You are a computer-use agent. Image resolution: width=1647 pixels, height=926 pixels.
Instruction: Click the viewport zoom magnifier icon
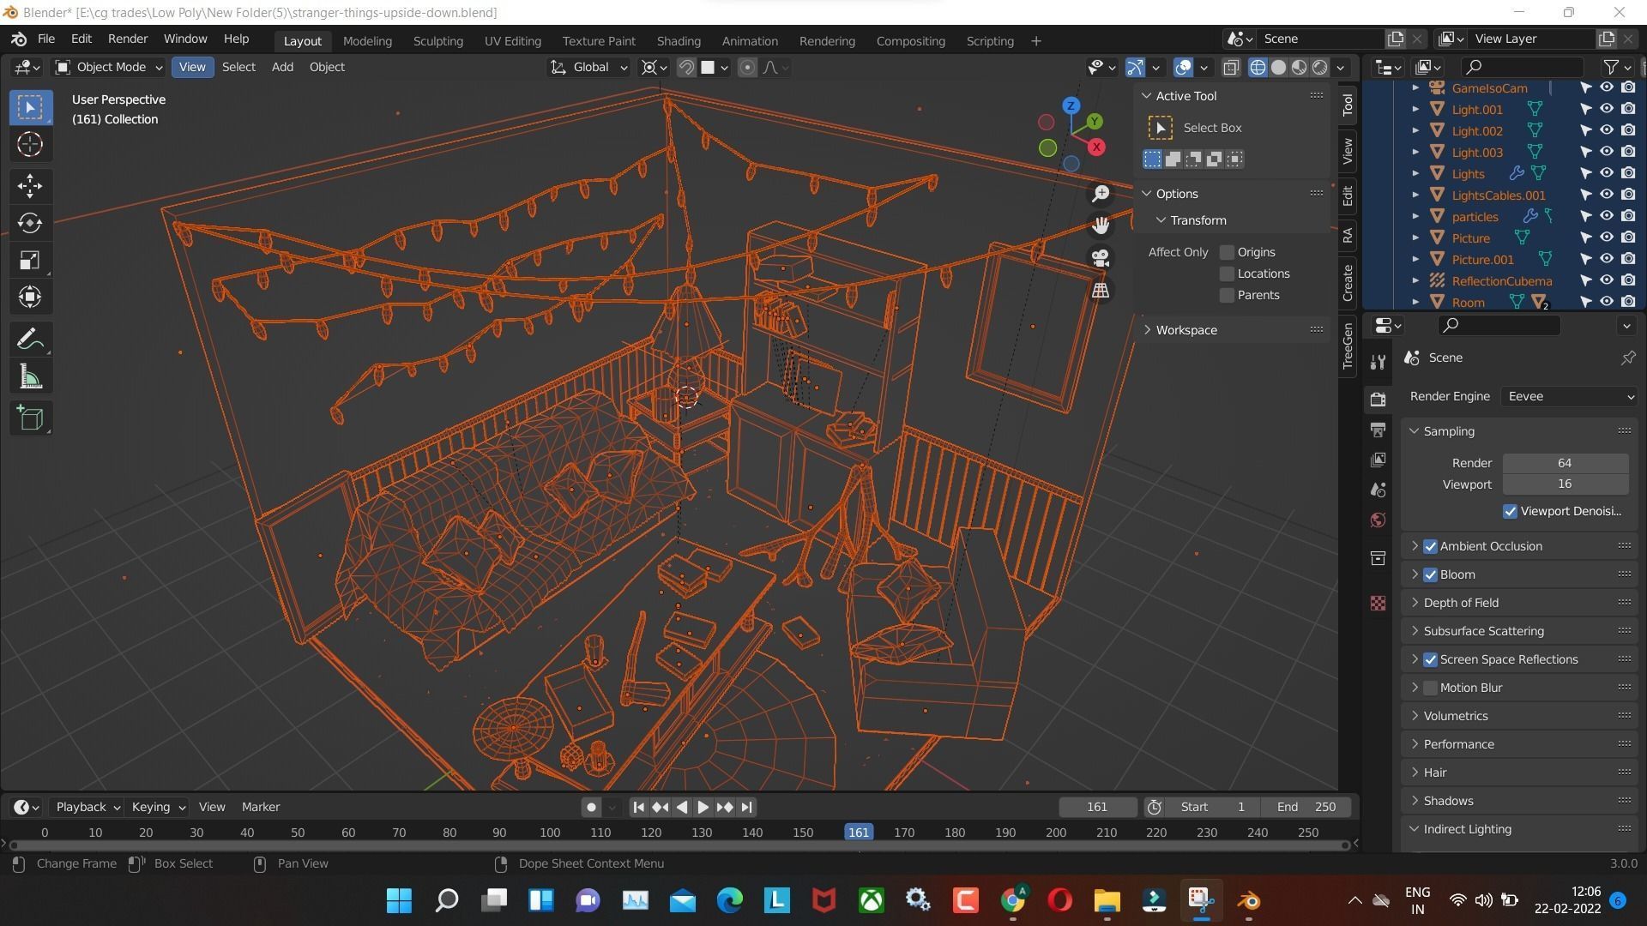[1101, 194]
